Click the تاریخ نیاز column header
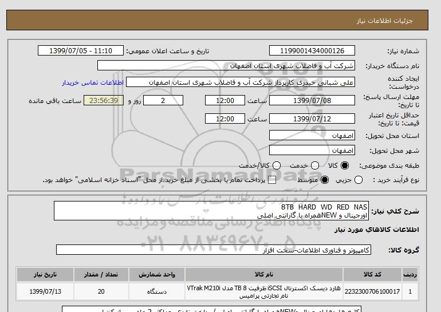The height and width of the screenshot is (312, 441). (45, 274)
